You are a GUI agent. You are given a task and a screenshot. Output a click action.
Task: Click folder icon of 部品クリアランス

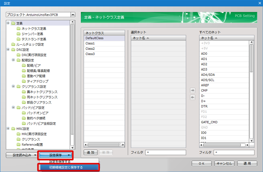click(24, 102)
